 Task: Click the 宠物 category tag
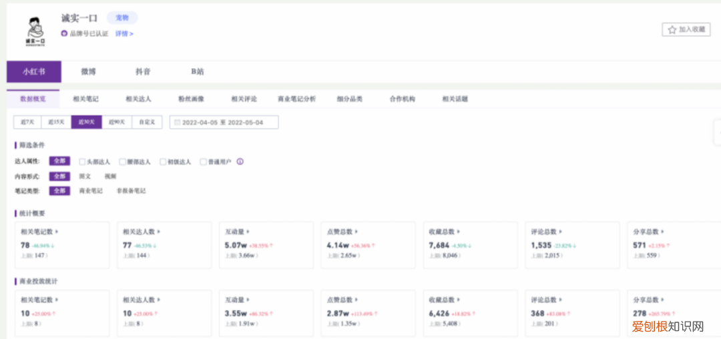(x=122, y=18)
